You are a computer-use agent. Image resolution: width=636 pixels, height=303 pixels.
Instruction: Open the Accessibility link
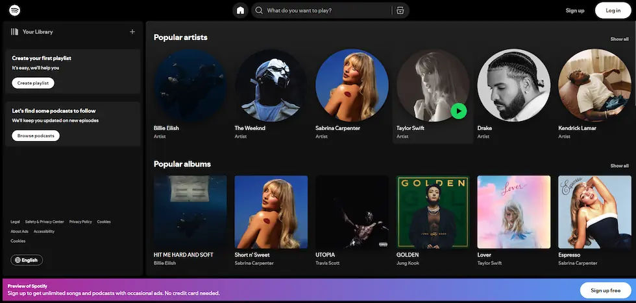pyautogui.click(x=44, y=231)
